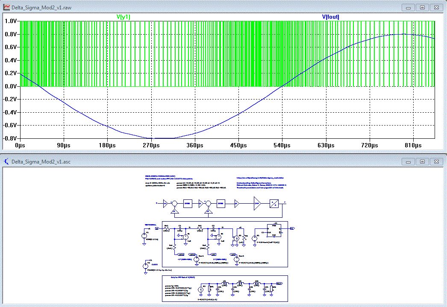
Task: Click the V(y1) trace label
Action: [x=124, y=17]
